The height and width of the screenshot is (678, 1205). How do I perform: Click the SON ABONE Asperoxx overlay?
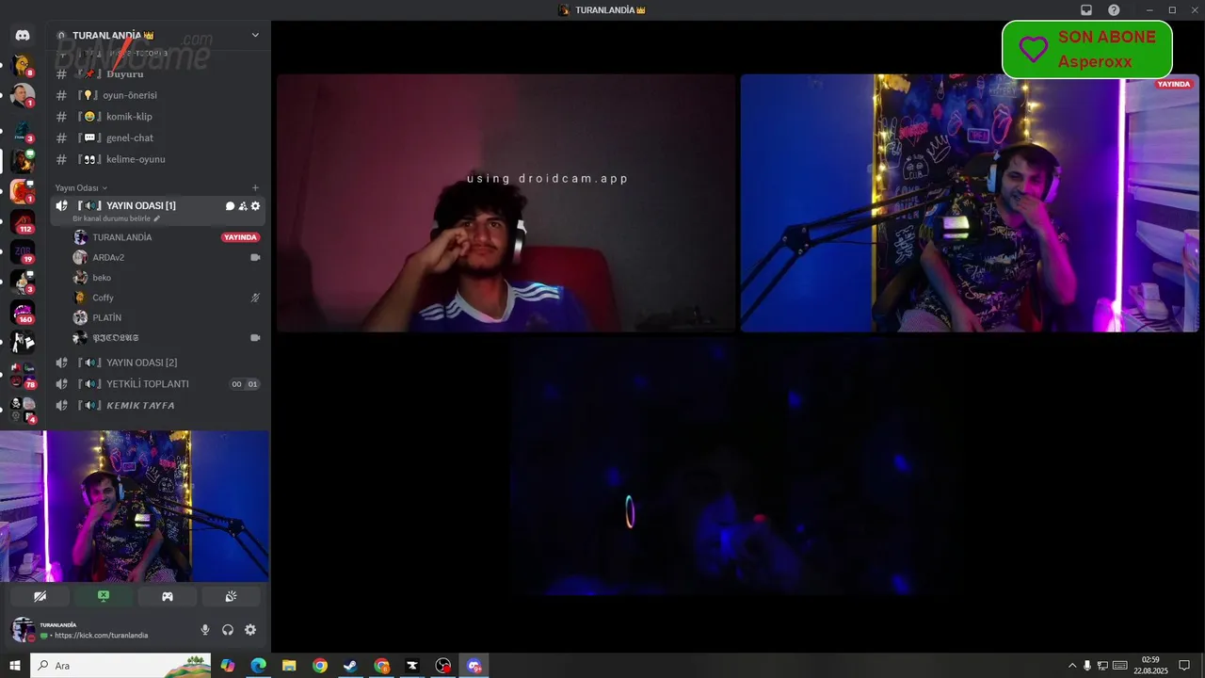coord(1087,49)
